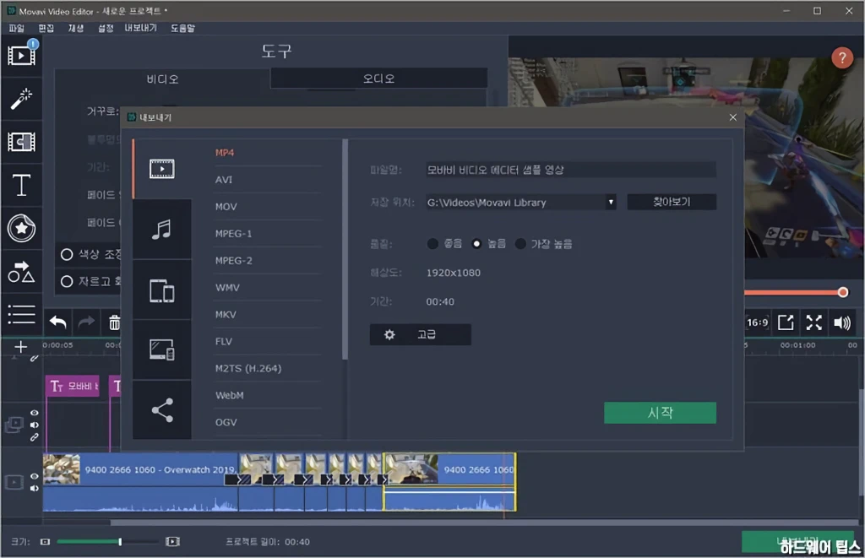Open the 편집 menu
Image resolution: width=865 pixels, height=558 pixels.
pos(46,28)
